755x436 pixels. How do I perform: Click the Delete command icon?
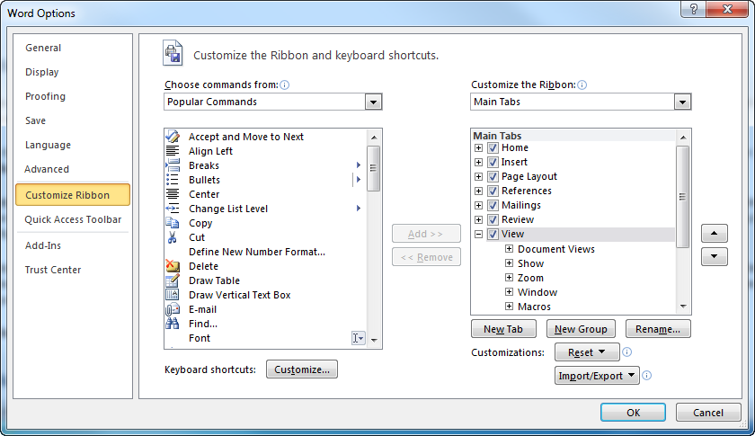[x=173, y=266]
